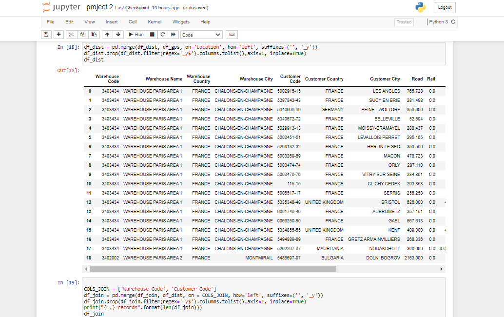The width and height of the screenshot is (504, 317).
Task: Click the 'Out[18]:' output prompt
Action: pyautogui.click(x=68, y=70)
